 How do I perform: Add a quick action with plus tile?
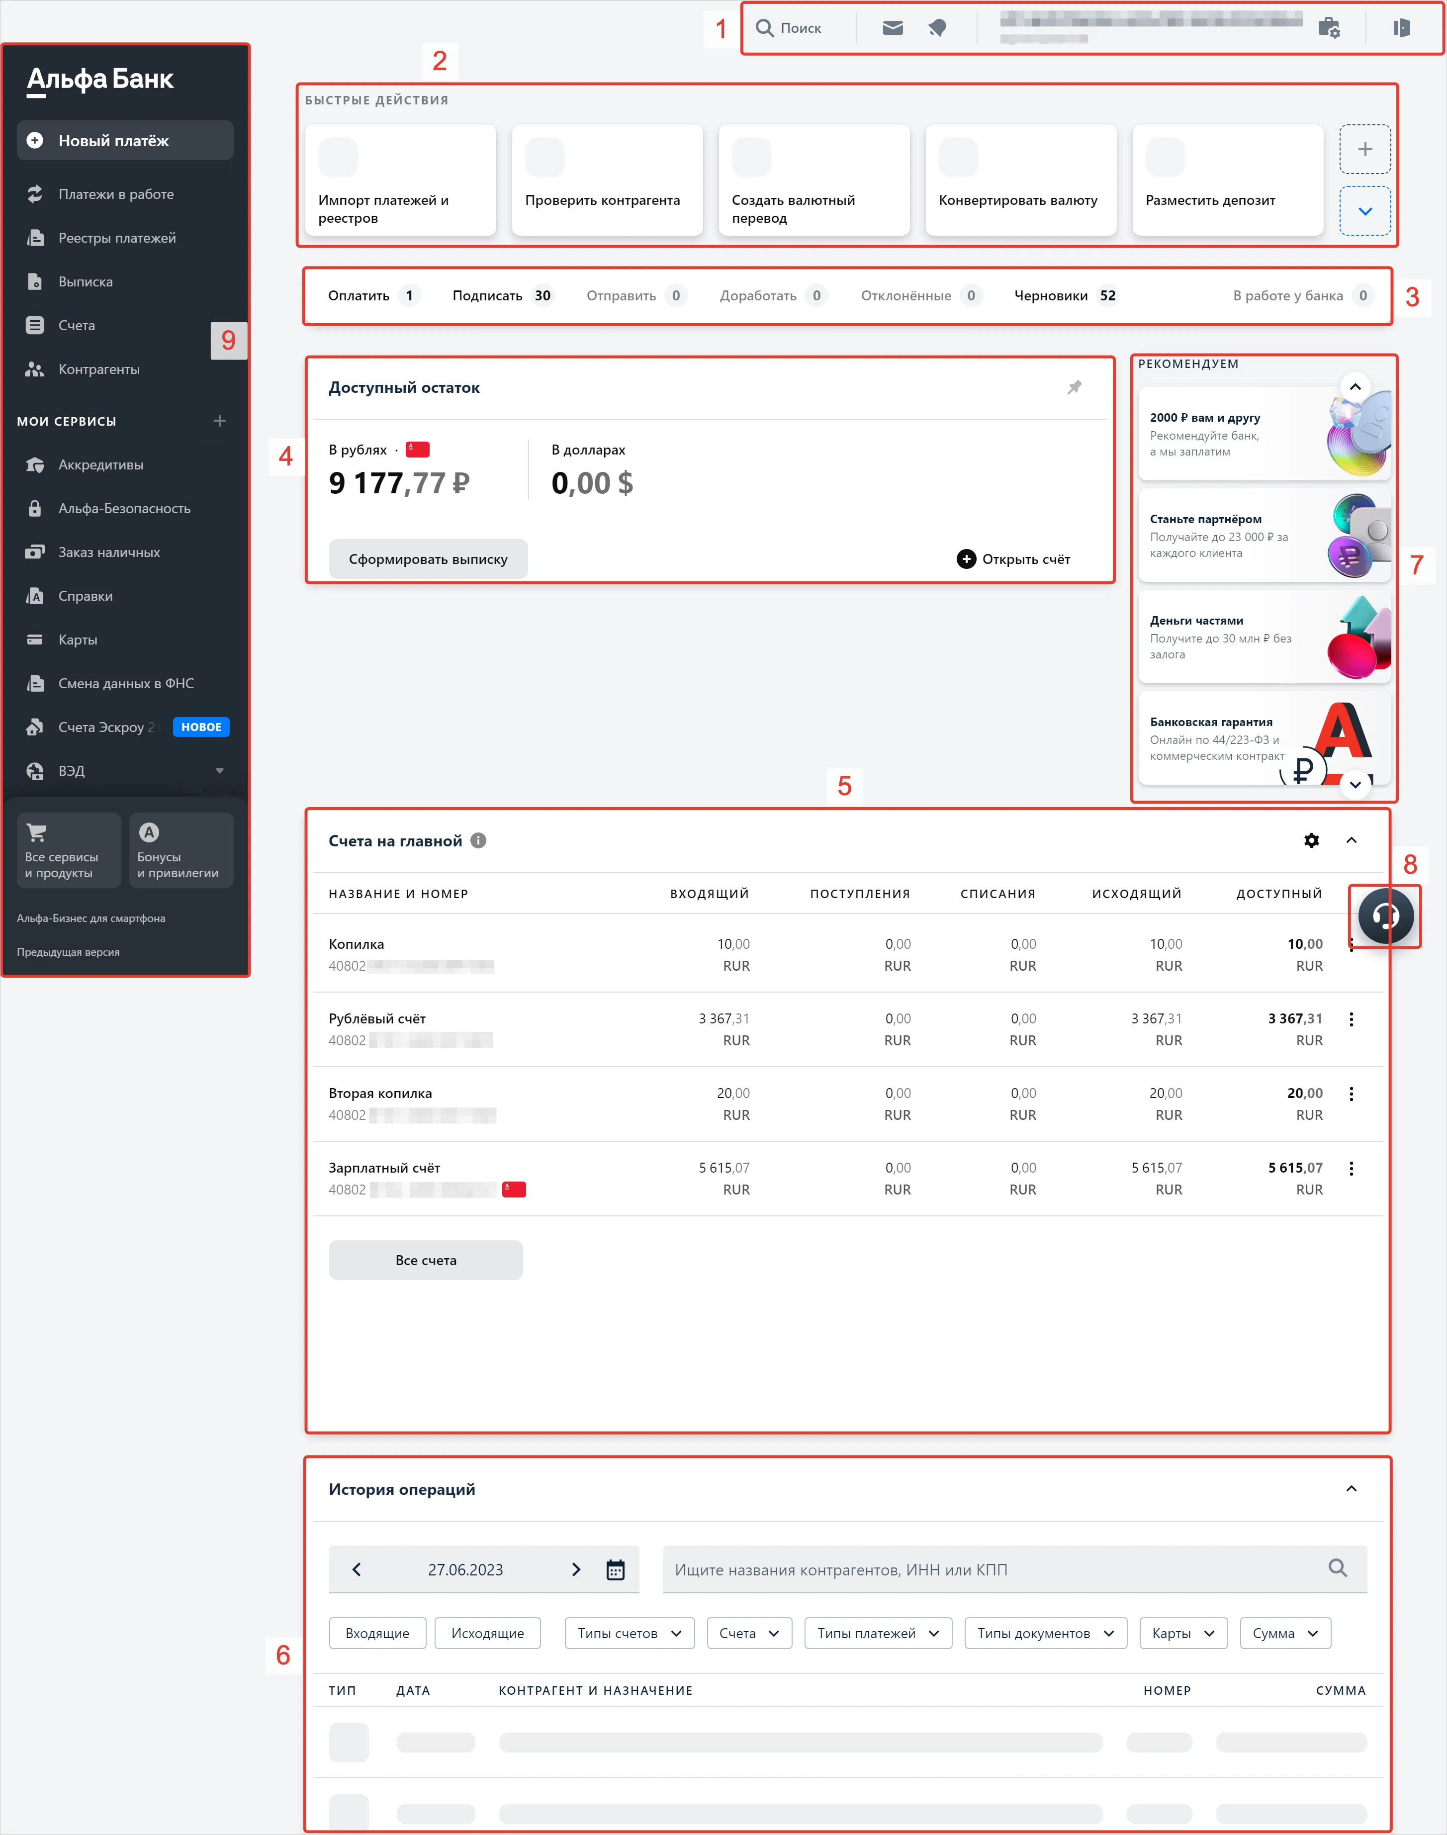[1365, 150]
